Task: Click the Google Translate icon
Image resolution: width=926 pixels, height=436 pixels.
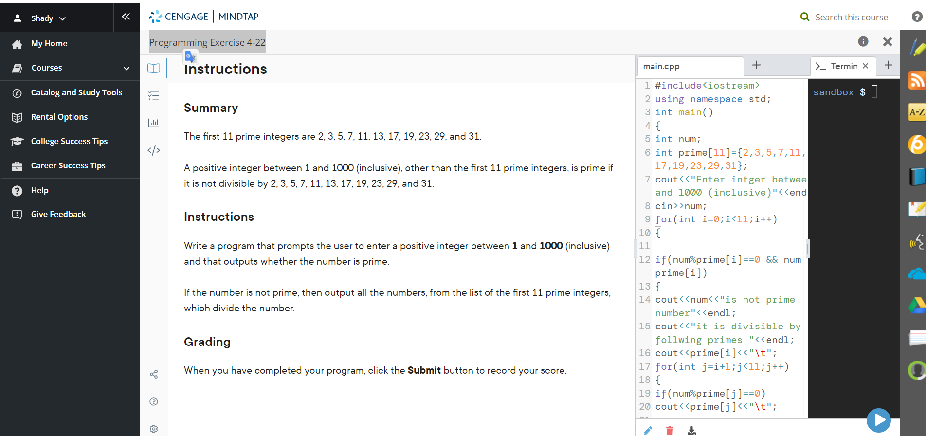Action: (x=190, y=57)
